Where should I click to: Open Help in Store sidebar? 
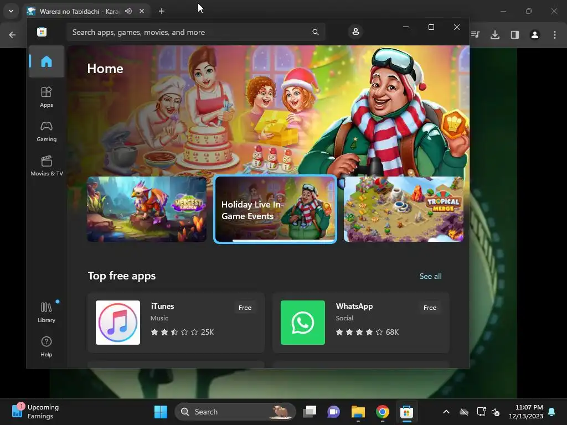(47, 346)
